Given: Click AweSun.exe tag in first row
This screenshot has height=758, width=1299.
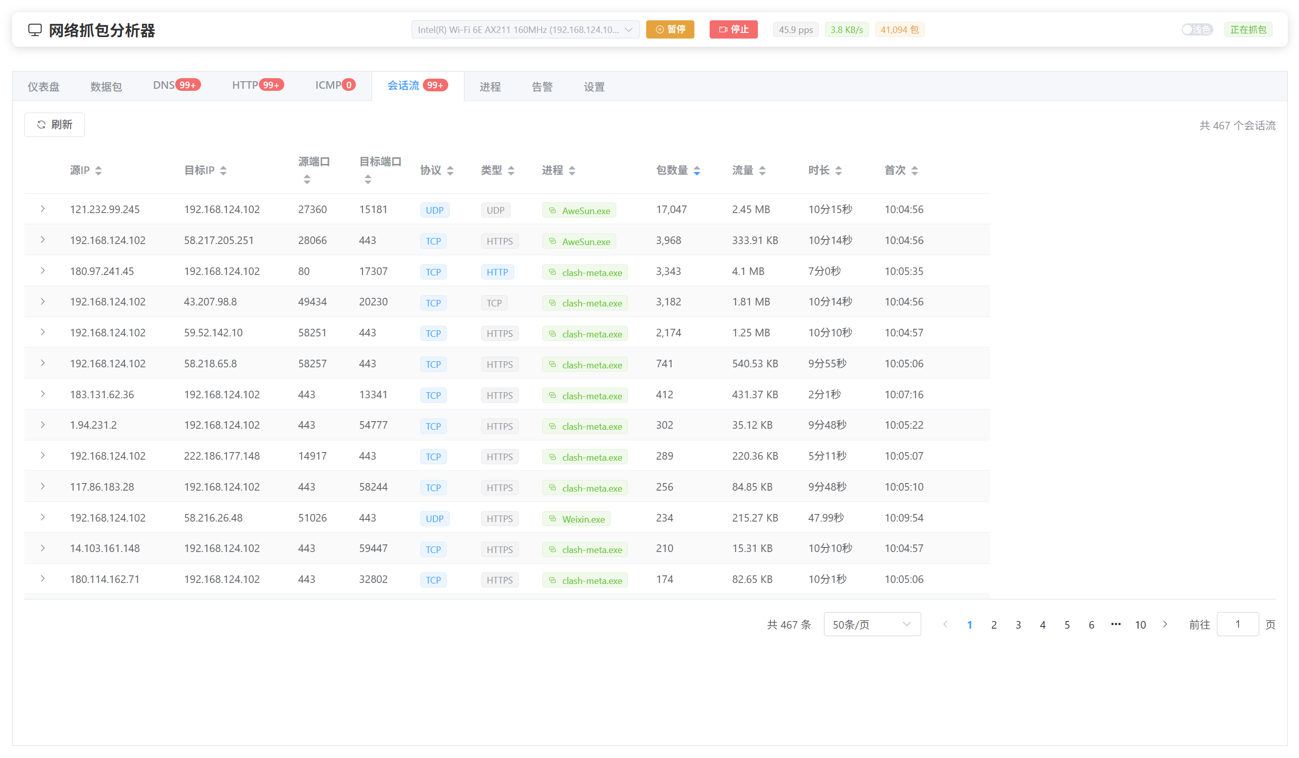Looking at the screenshot, I should 579,210.
